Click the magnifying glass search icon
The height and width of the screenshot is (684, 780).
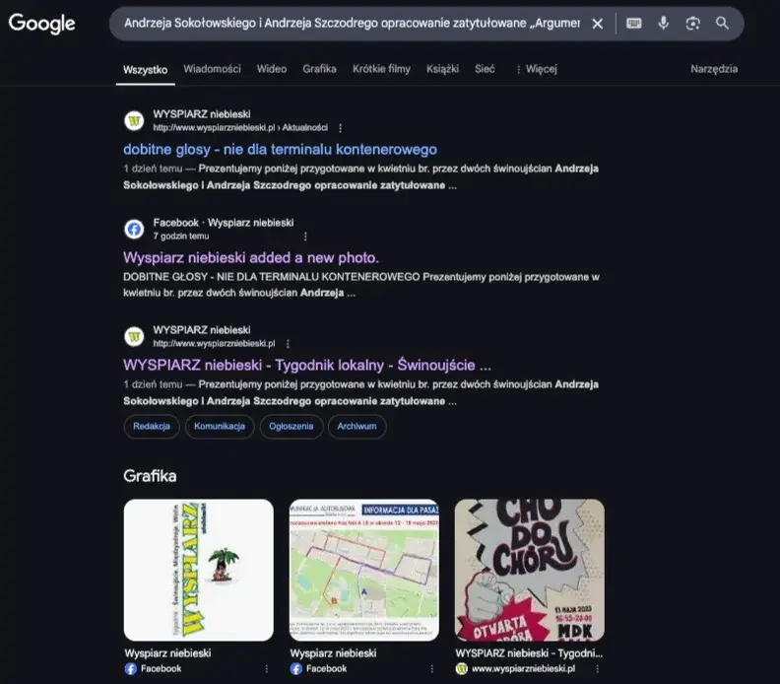[x=722, y=23]
